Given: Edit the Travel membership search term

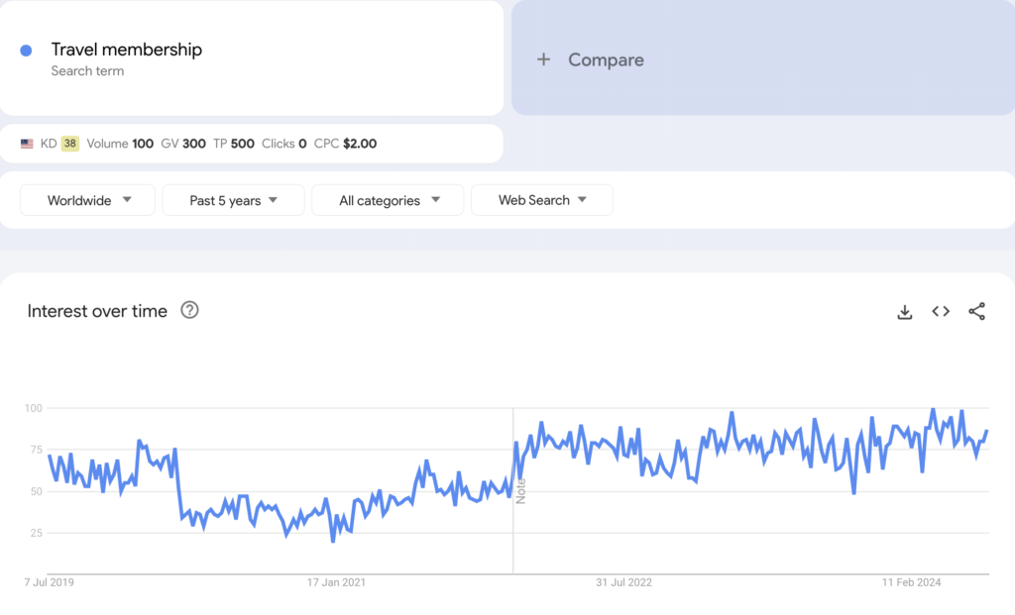Looking at the screenshot, I should 126,50.
